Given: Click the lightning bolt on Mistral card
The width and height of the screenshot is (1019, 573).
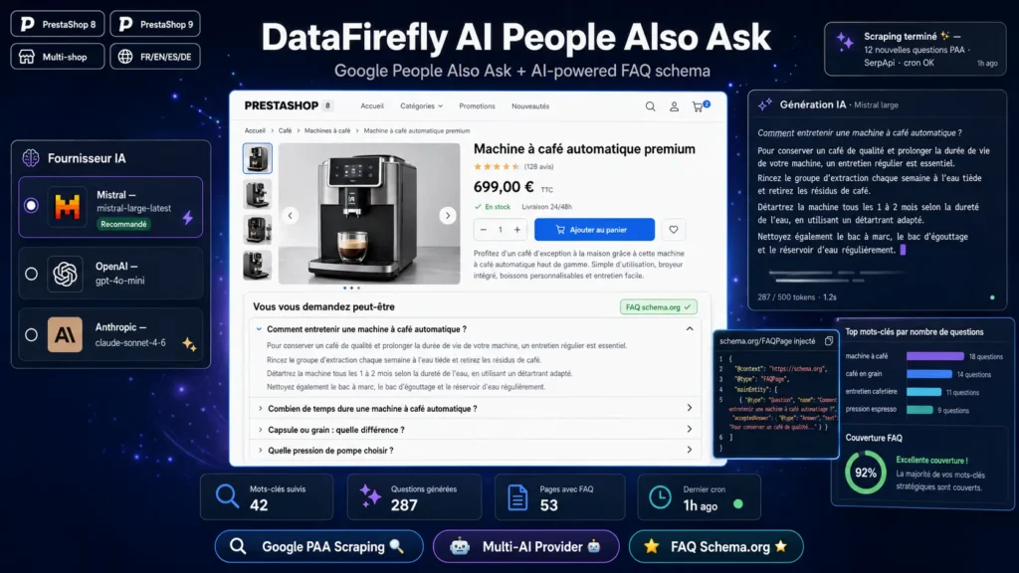Looking at the screenshot, I should point(188,217).
